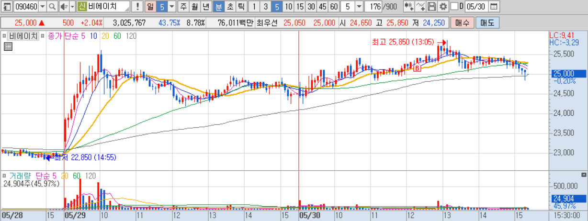This screenshot has width=588, height=221.
Task: Save chart with floppy disk icon
Action: 431,7
